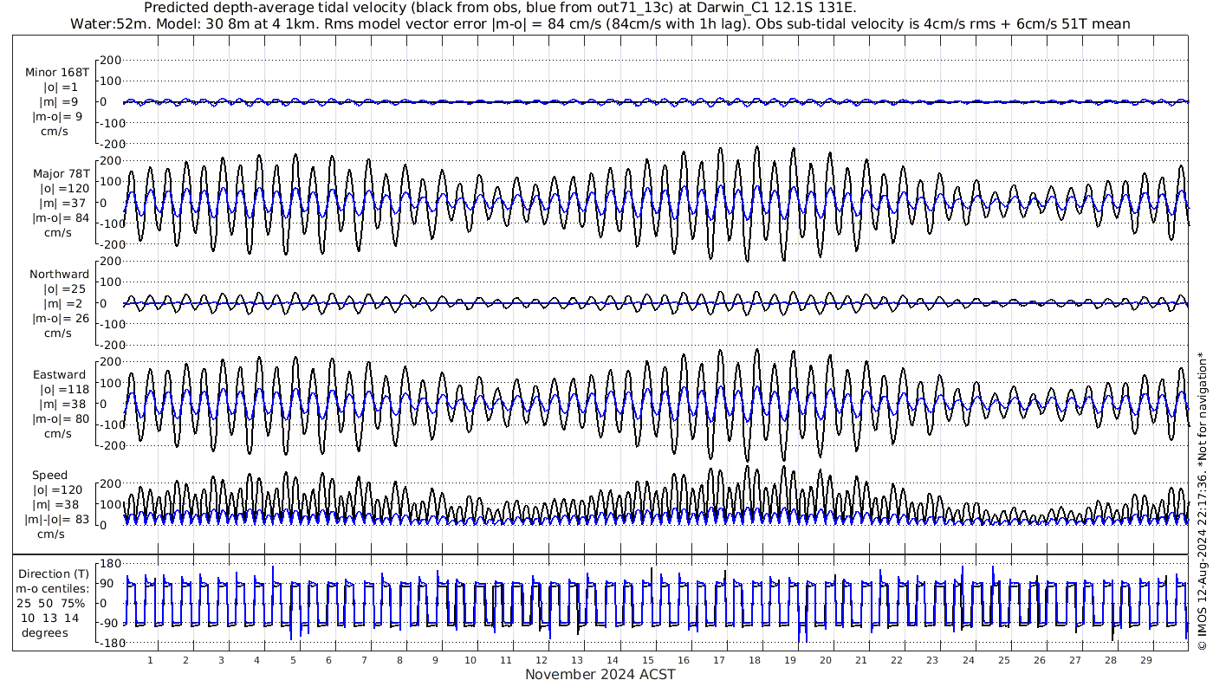The height and width of the screenshot is (693, 1213).
Task: Select the 'Eastward' panel label
Action: click(60, 375)
